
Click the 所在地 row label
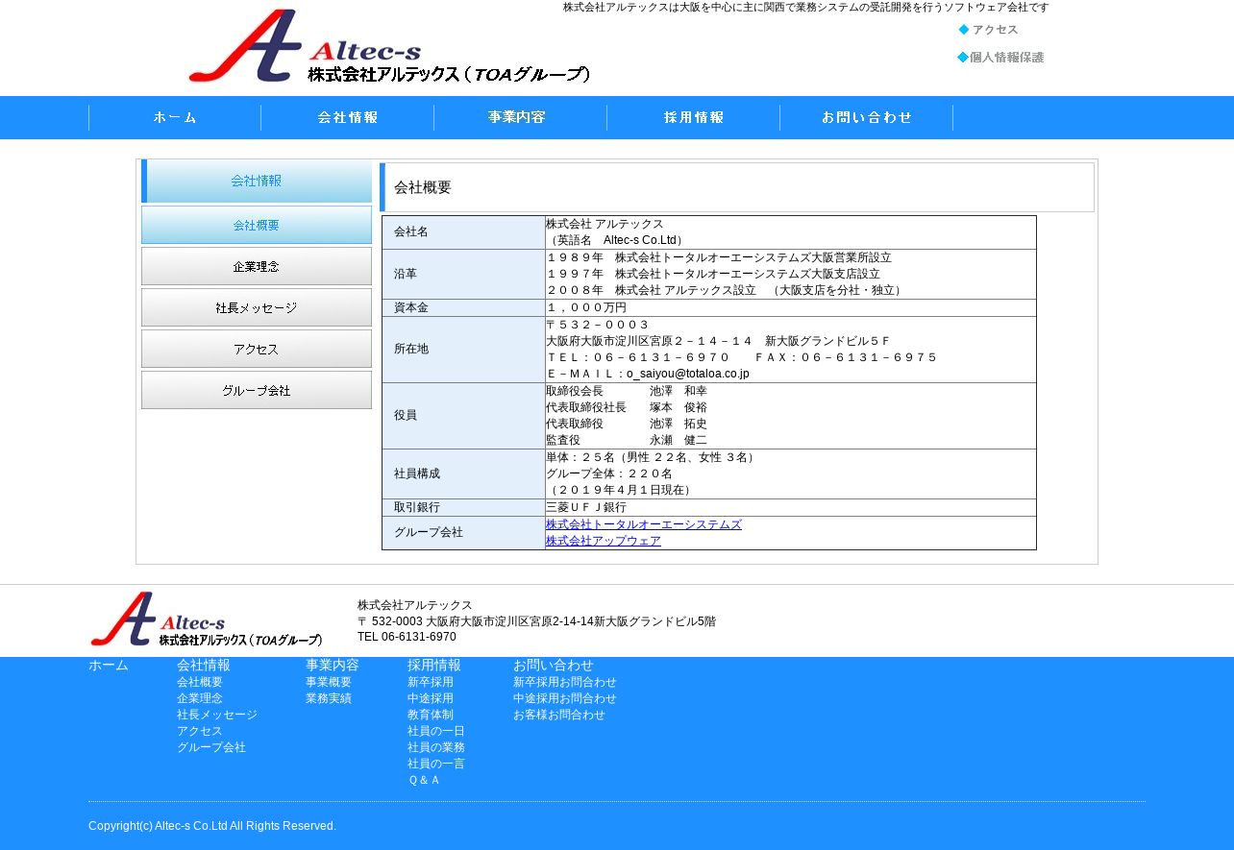[411, 349]
